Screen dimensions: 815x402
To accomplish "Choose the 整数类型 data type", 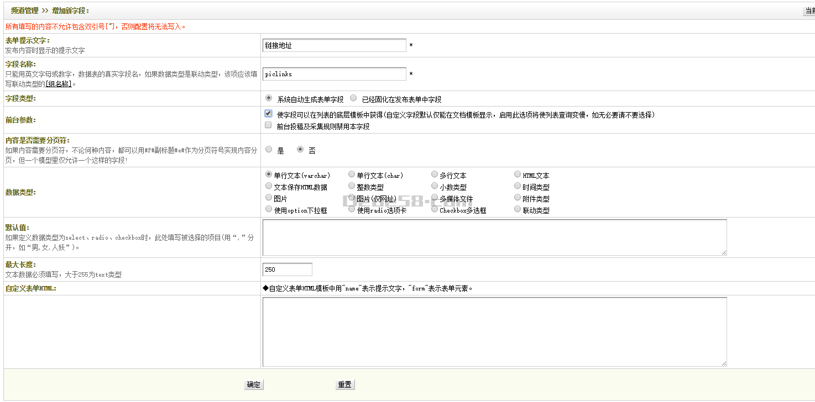I will (352, 186).
